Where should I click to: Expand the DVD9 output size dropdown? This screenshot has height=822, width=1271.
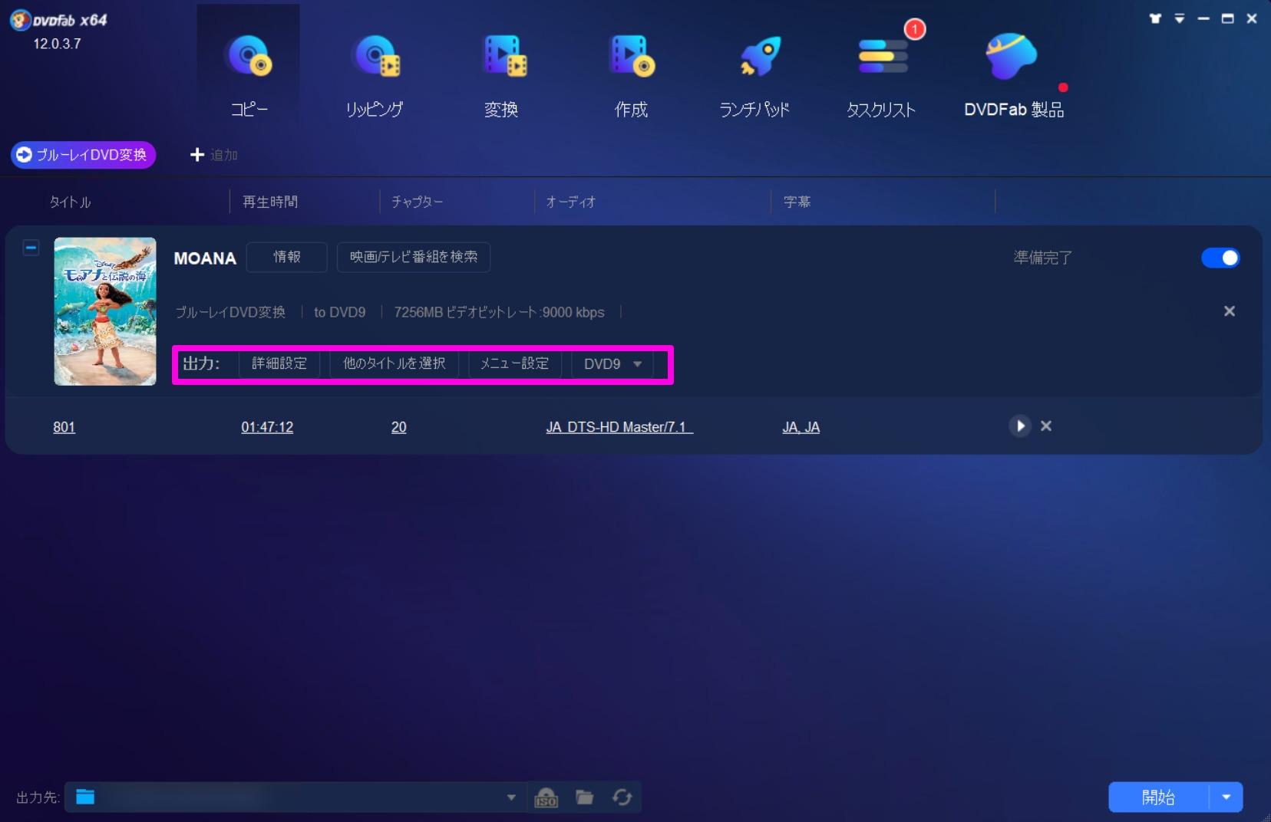612,364
